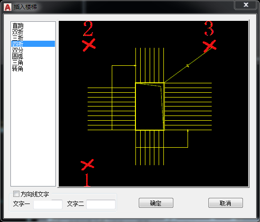The height and width of the screenshot is (222, 260).
Task: Select the highlighted 四折 list item
Action: [x=33, y=44]
